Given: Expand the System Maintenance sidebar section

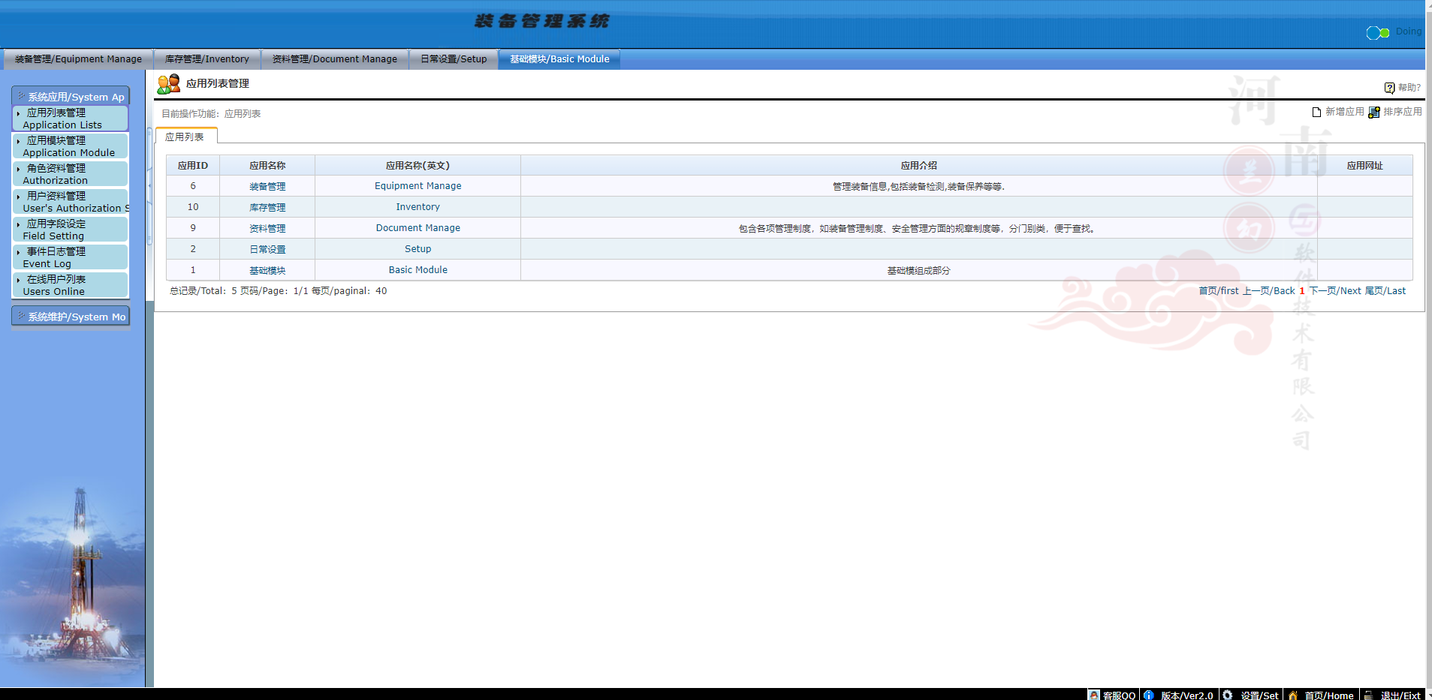Looking at the screenshot, I should tap(71, 317).
